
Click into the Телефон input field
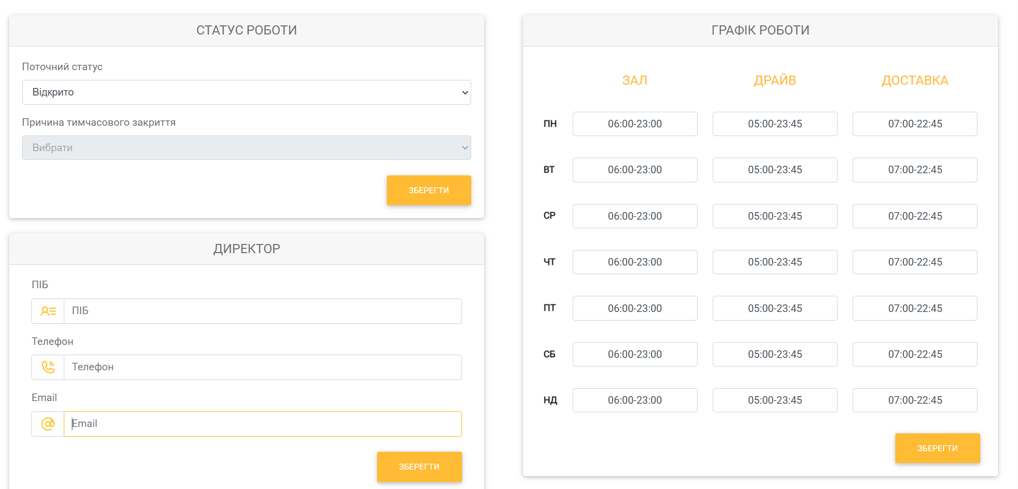(x=263, y=368)
